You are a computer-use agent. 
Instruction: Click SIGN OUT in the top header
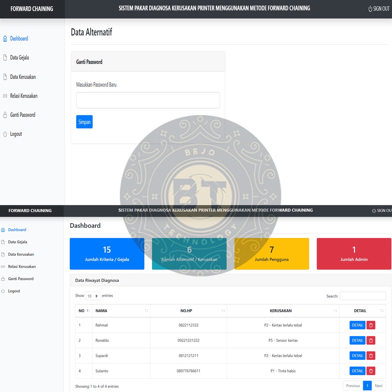379,9
